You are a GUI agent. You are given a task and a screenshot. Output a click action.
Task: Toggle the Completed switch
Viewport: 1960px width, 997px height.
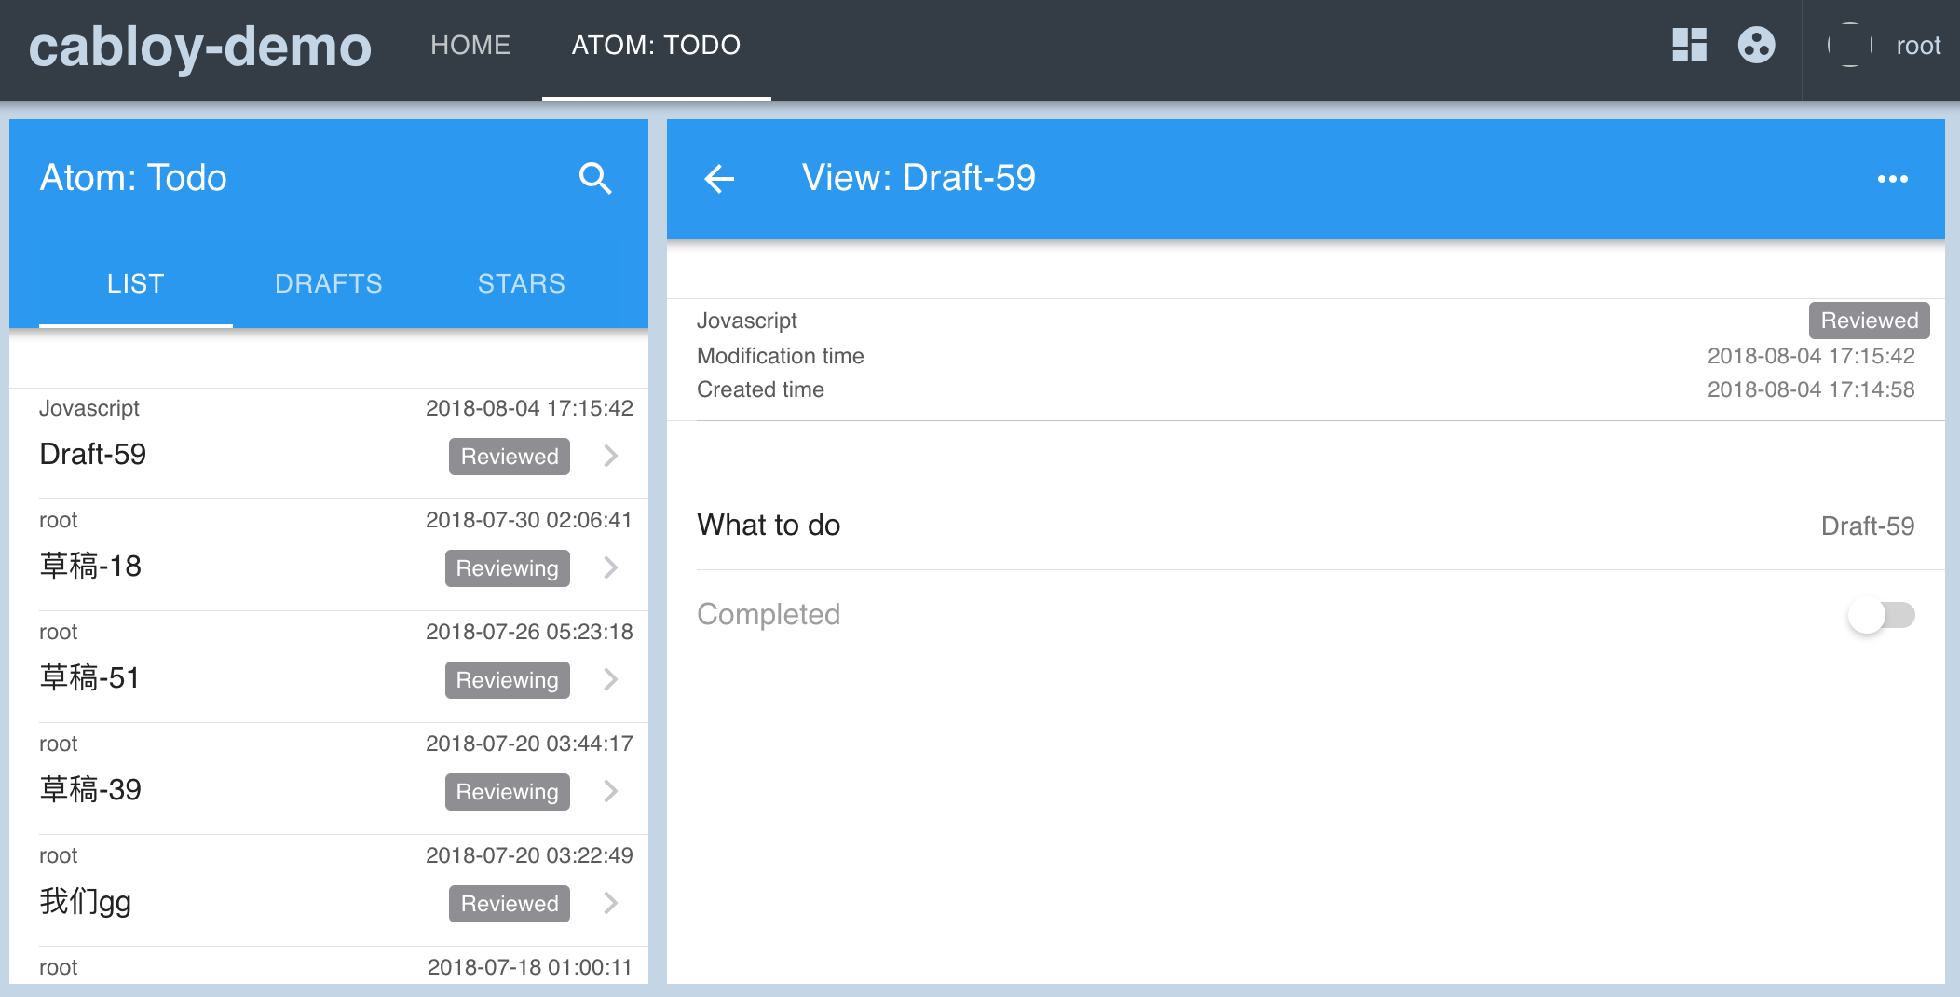tap(1881, 615)
